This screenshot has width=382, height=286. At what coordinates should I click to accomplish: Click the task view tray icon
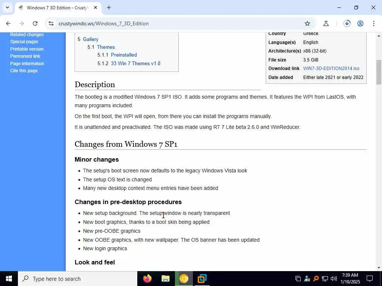click(x=298, y=279)
